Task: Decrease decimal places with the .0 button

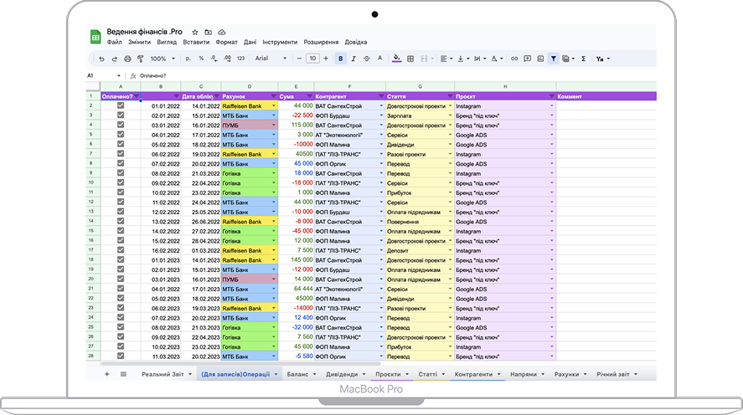Action: pos(214,59)
